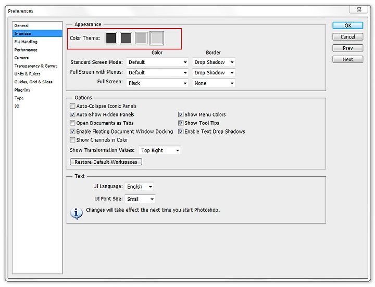Toggle Auto-Collapse Iconic Panels checkbox

tap(72, 106)
